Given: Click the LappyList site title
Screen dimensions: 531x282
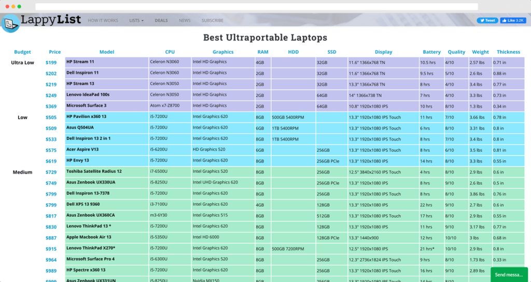Looking at the screenshot, I should point(51,20).
